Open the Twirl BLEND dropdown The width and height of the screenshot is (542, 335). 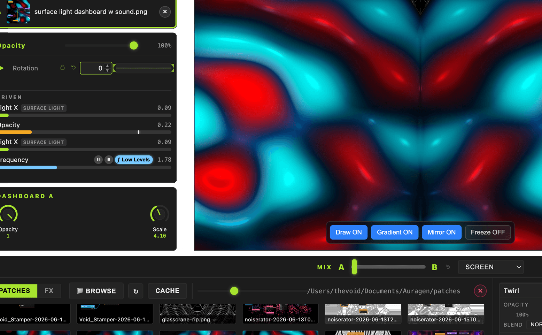click(x=534, y=325)
